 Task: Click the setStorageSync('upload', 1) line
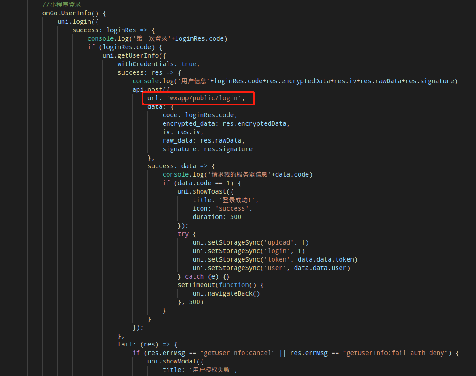pyautogui.click(x=250, y=243)
